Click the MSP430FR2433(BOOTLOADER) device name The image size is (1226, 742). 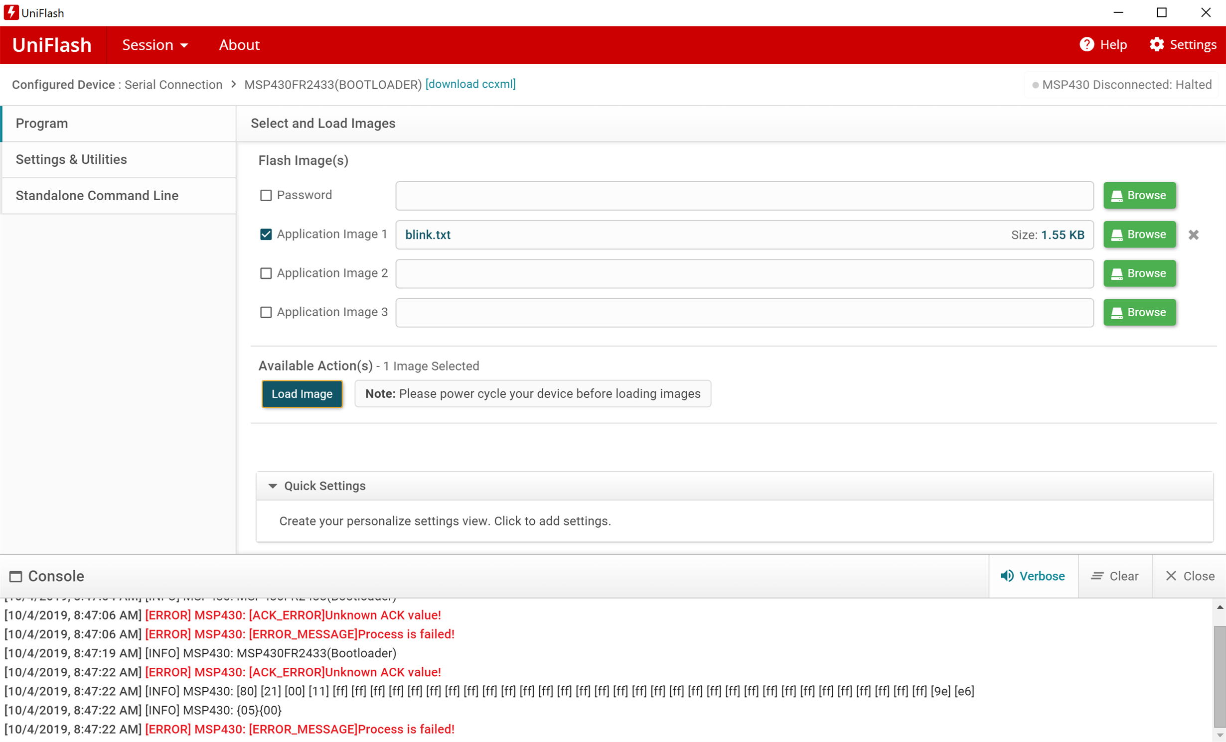333,85
